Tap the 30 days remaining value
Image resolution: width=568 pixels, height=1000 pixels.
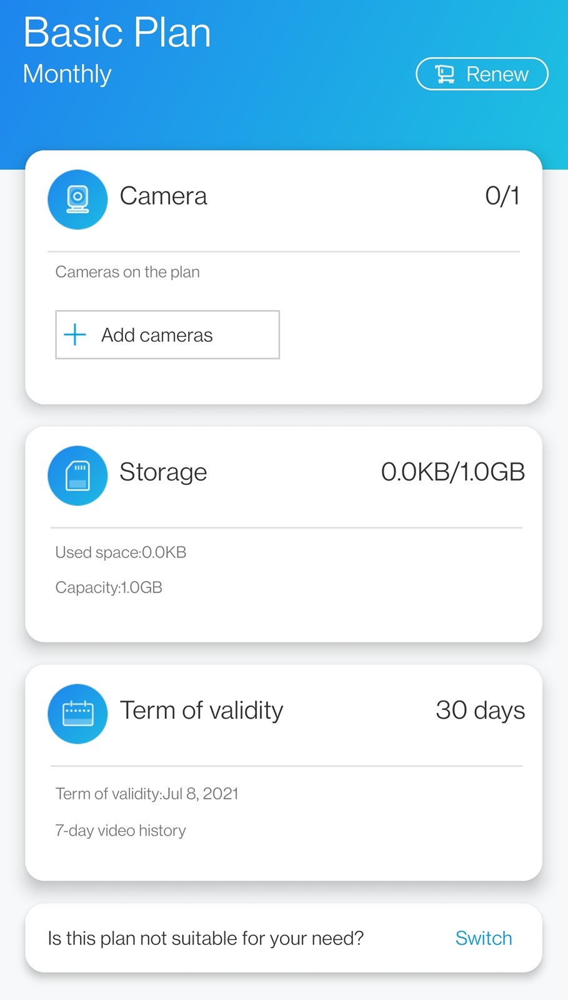(480, 711)
